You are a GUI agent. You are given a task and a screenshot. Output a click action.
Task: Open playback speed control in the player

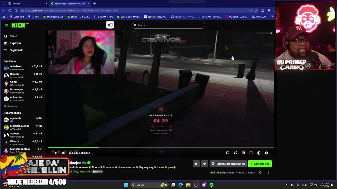[259, 153]
